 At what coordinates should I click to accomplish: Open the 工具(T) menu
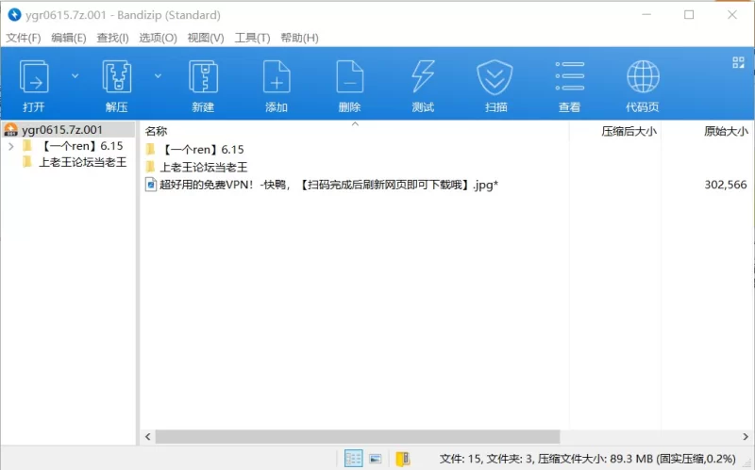click(252, 38)
